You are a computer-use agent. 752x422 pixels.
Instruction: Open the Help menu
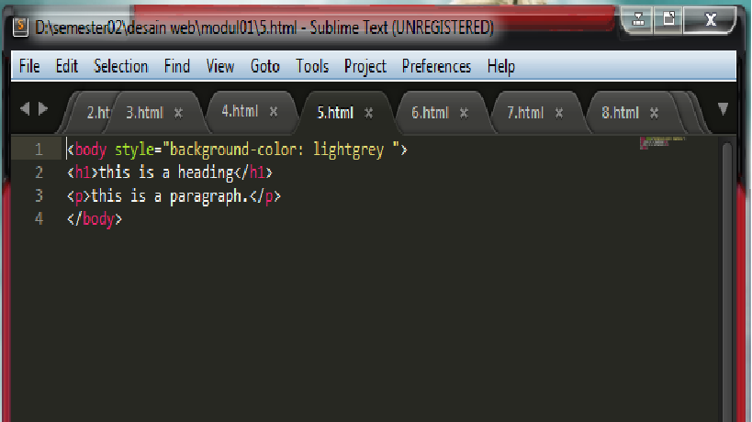(500, 66)
